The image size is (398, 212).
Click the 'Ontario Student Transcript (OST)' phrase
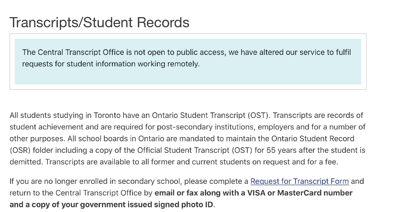210,115
